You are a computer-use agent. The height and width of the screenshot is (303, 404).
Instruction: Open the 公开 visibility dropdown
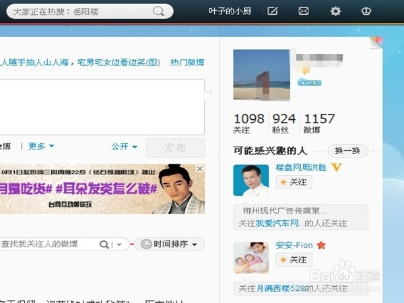pos(124,146)
